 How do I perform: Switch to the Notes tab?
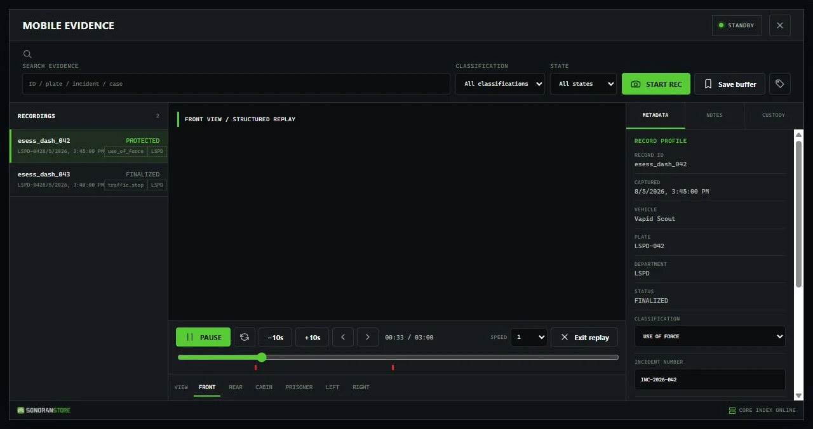coord(715,115)
